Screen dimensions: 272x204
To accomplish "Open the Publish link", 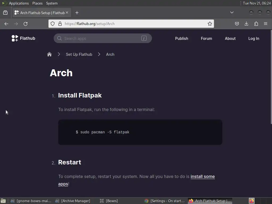I will click(182, 39).
